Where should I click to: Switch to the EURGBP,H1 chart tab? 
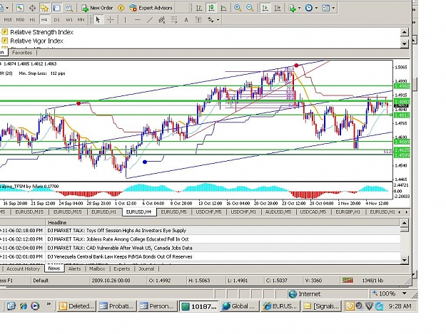click(348, 212)
